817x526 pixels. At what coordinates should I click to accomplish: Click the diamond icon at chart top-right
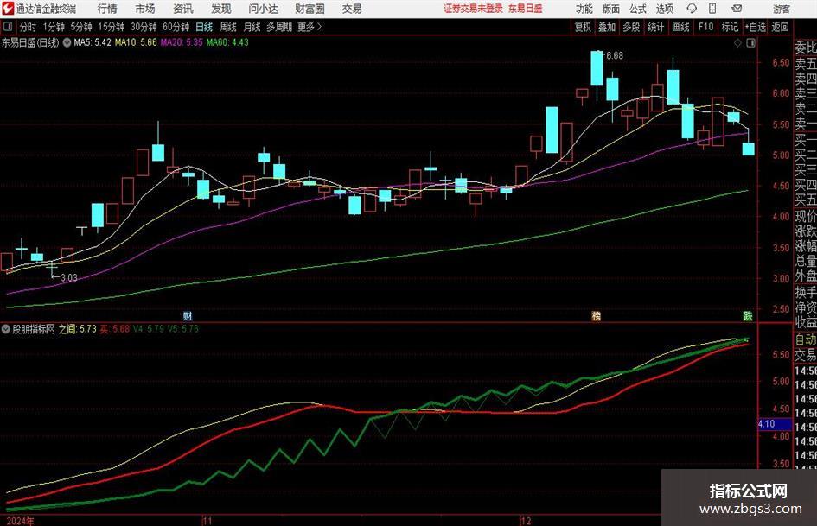(737, 43)
